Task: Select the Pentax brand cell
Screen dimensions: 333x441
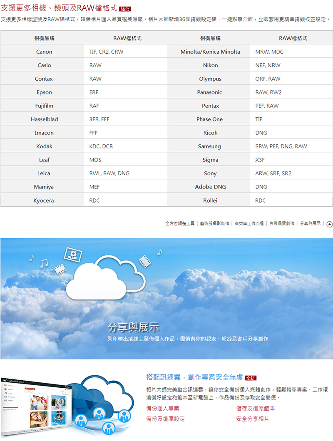Action: point(209,106)
